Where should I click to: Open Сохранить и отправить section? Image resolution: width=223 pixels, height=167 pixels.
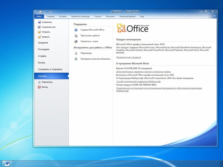(50, 69)
